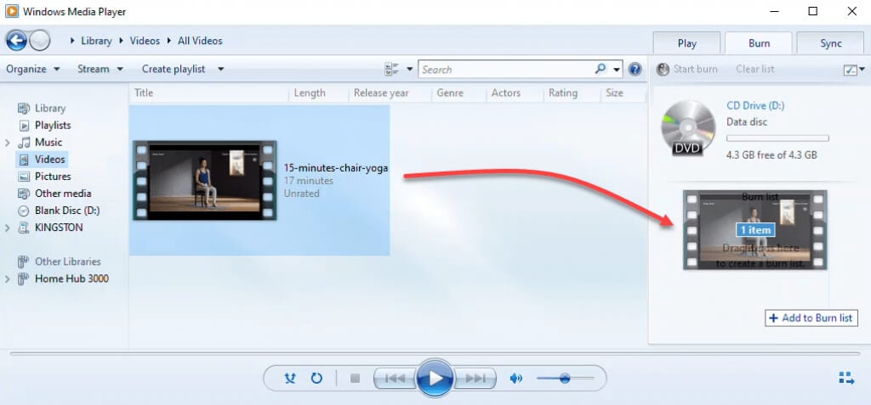Screen dimensions: 871x405
Task: Click into the Search field
Action: click(505, 70)
